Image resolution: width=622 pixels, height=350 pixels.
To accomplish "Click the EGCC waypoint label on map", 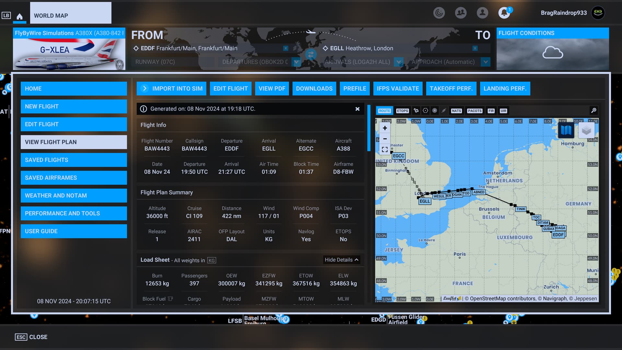I will tap(398, 156).
